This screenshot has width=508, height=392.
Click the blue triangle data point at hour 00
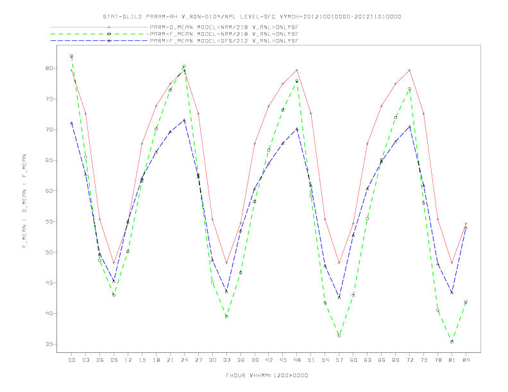point(72,123)
